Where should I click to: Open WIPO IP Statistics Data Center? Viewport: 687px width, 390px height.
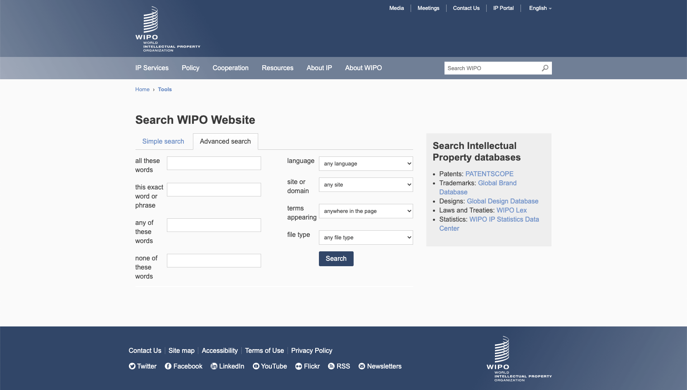[489, 224]
